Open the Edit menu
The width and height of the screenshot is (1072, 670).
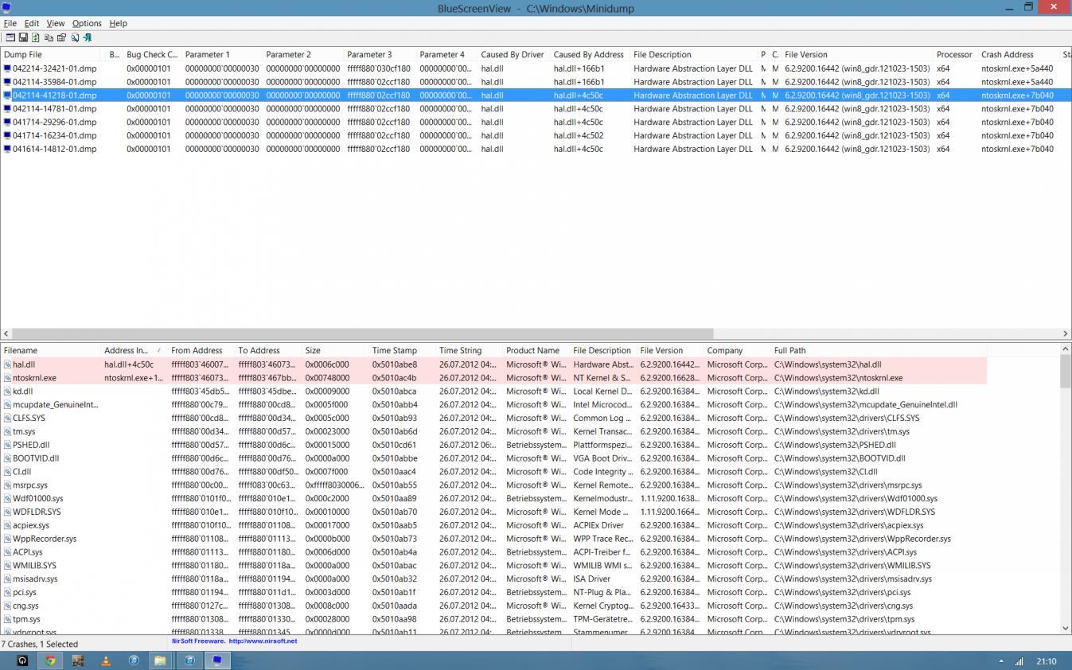32,23
